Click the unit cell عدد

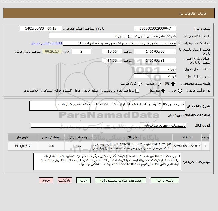pos(78,146)
